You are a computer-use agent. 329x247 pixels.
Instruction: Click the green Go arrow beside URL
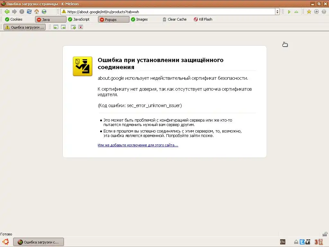click(x=289, y=12)
